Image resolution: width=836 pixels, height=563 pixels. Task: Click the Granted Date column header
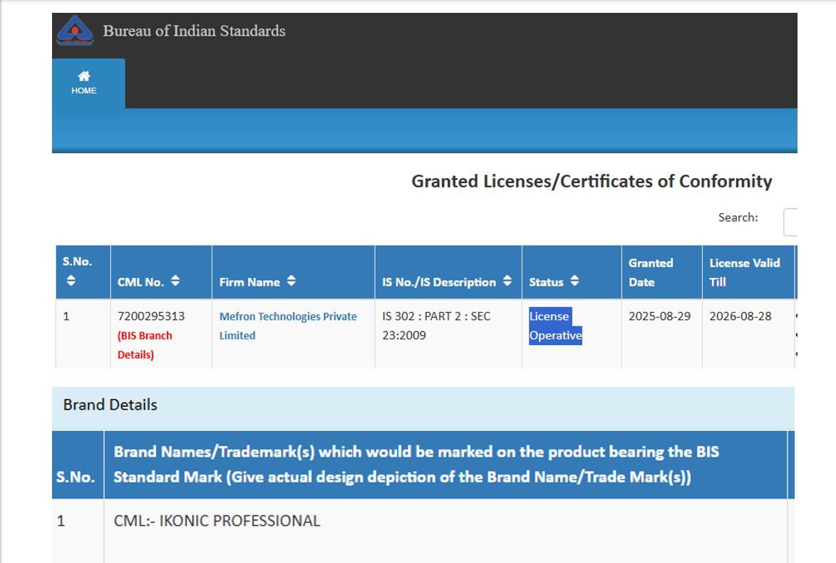650,272
